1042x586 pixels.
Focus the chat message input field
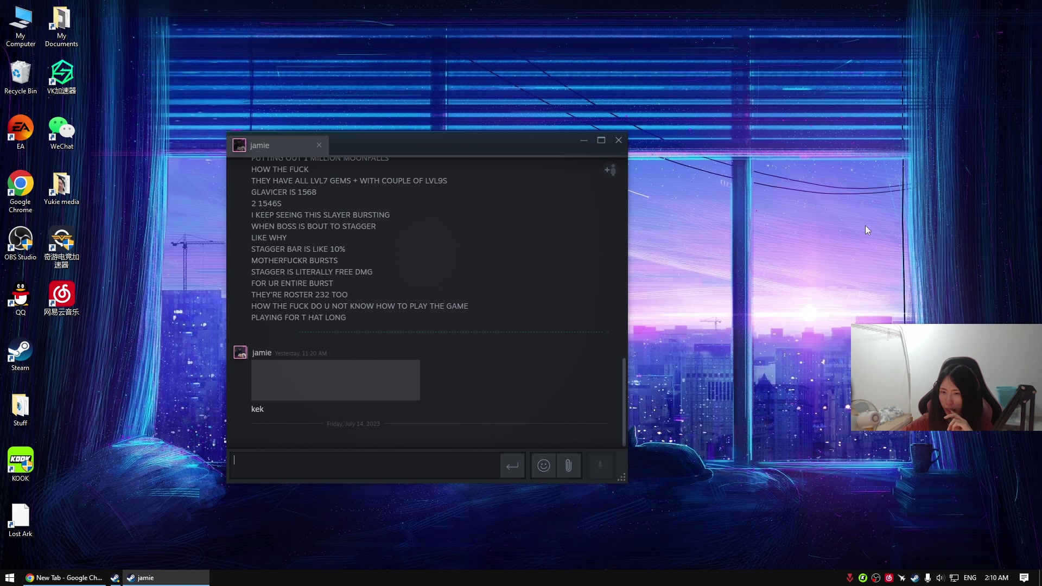pyautogui.click(x=365, y=465)
